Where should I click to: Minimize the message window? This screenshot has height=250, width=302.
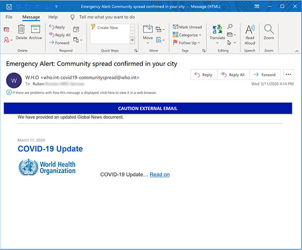click(x=270, y=7)
